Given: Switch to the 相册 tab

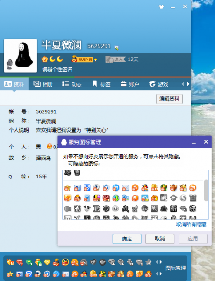Looking at the screenshot, I should tap(43, 84).
